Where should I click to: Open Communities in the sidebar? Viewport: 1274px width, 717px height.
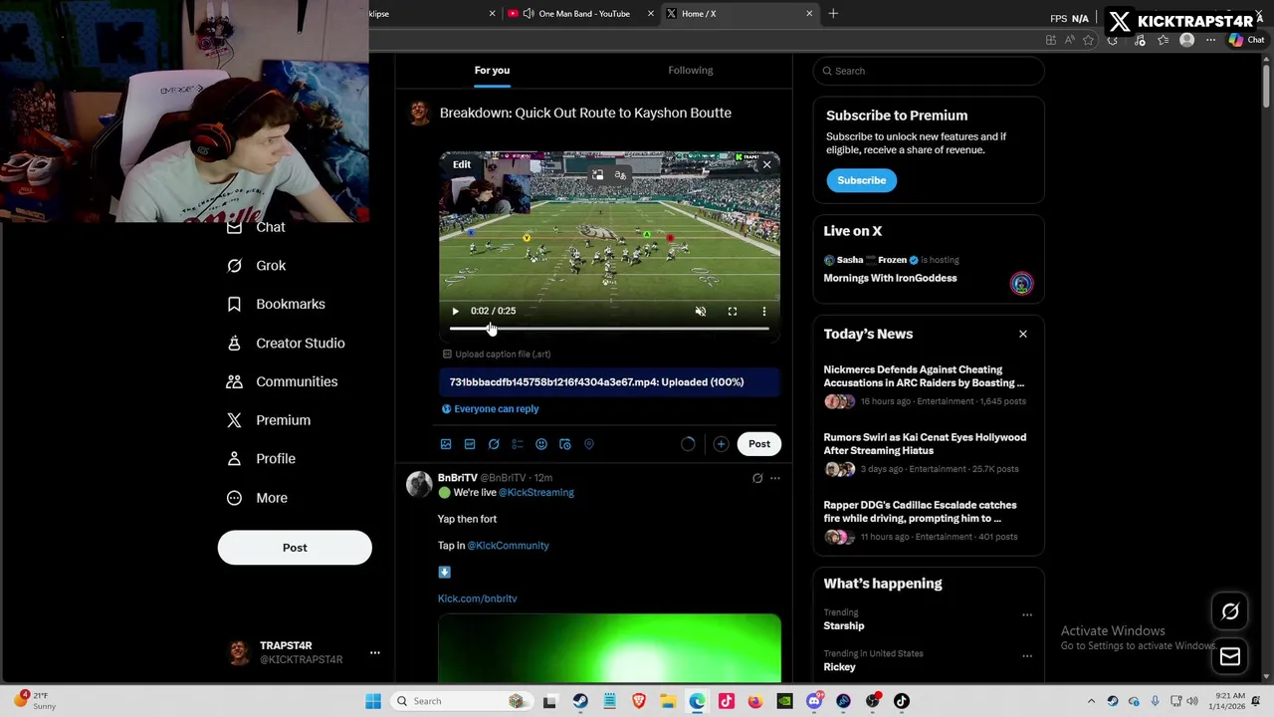(x=283, y=381)
